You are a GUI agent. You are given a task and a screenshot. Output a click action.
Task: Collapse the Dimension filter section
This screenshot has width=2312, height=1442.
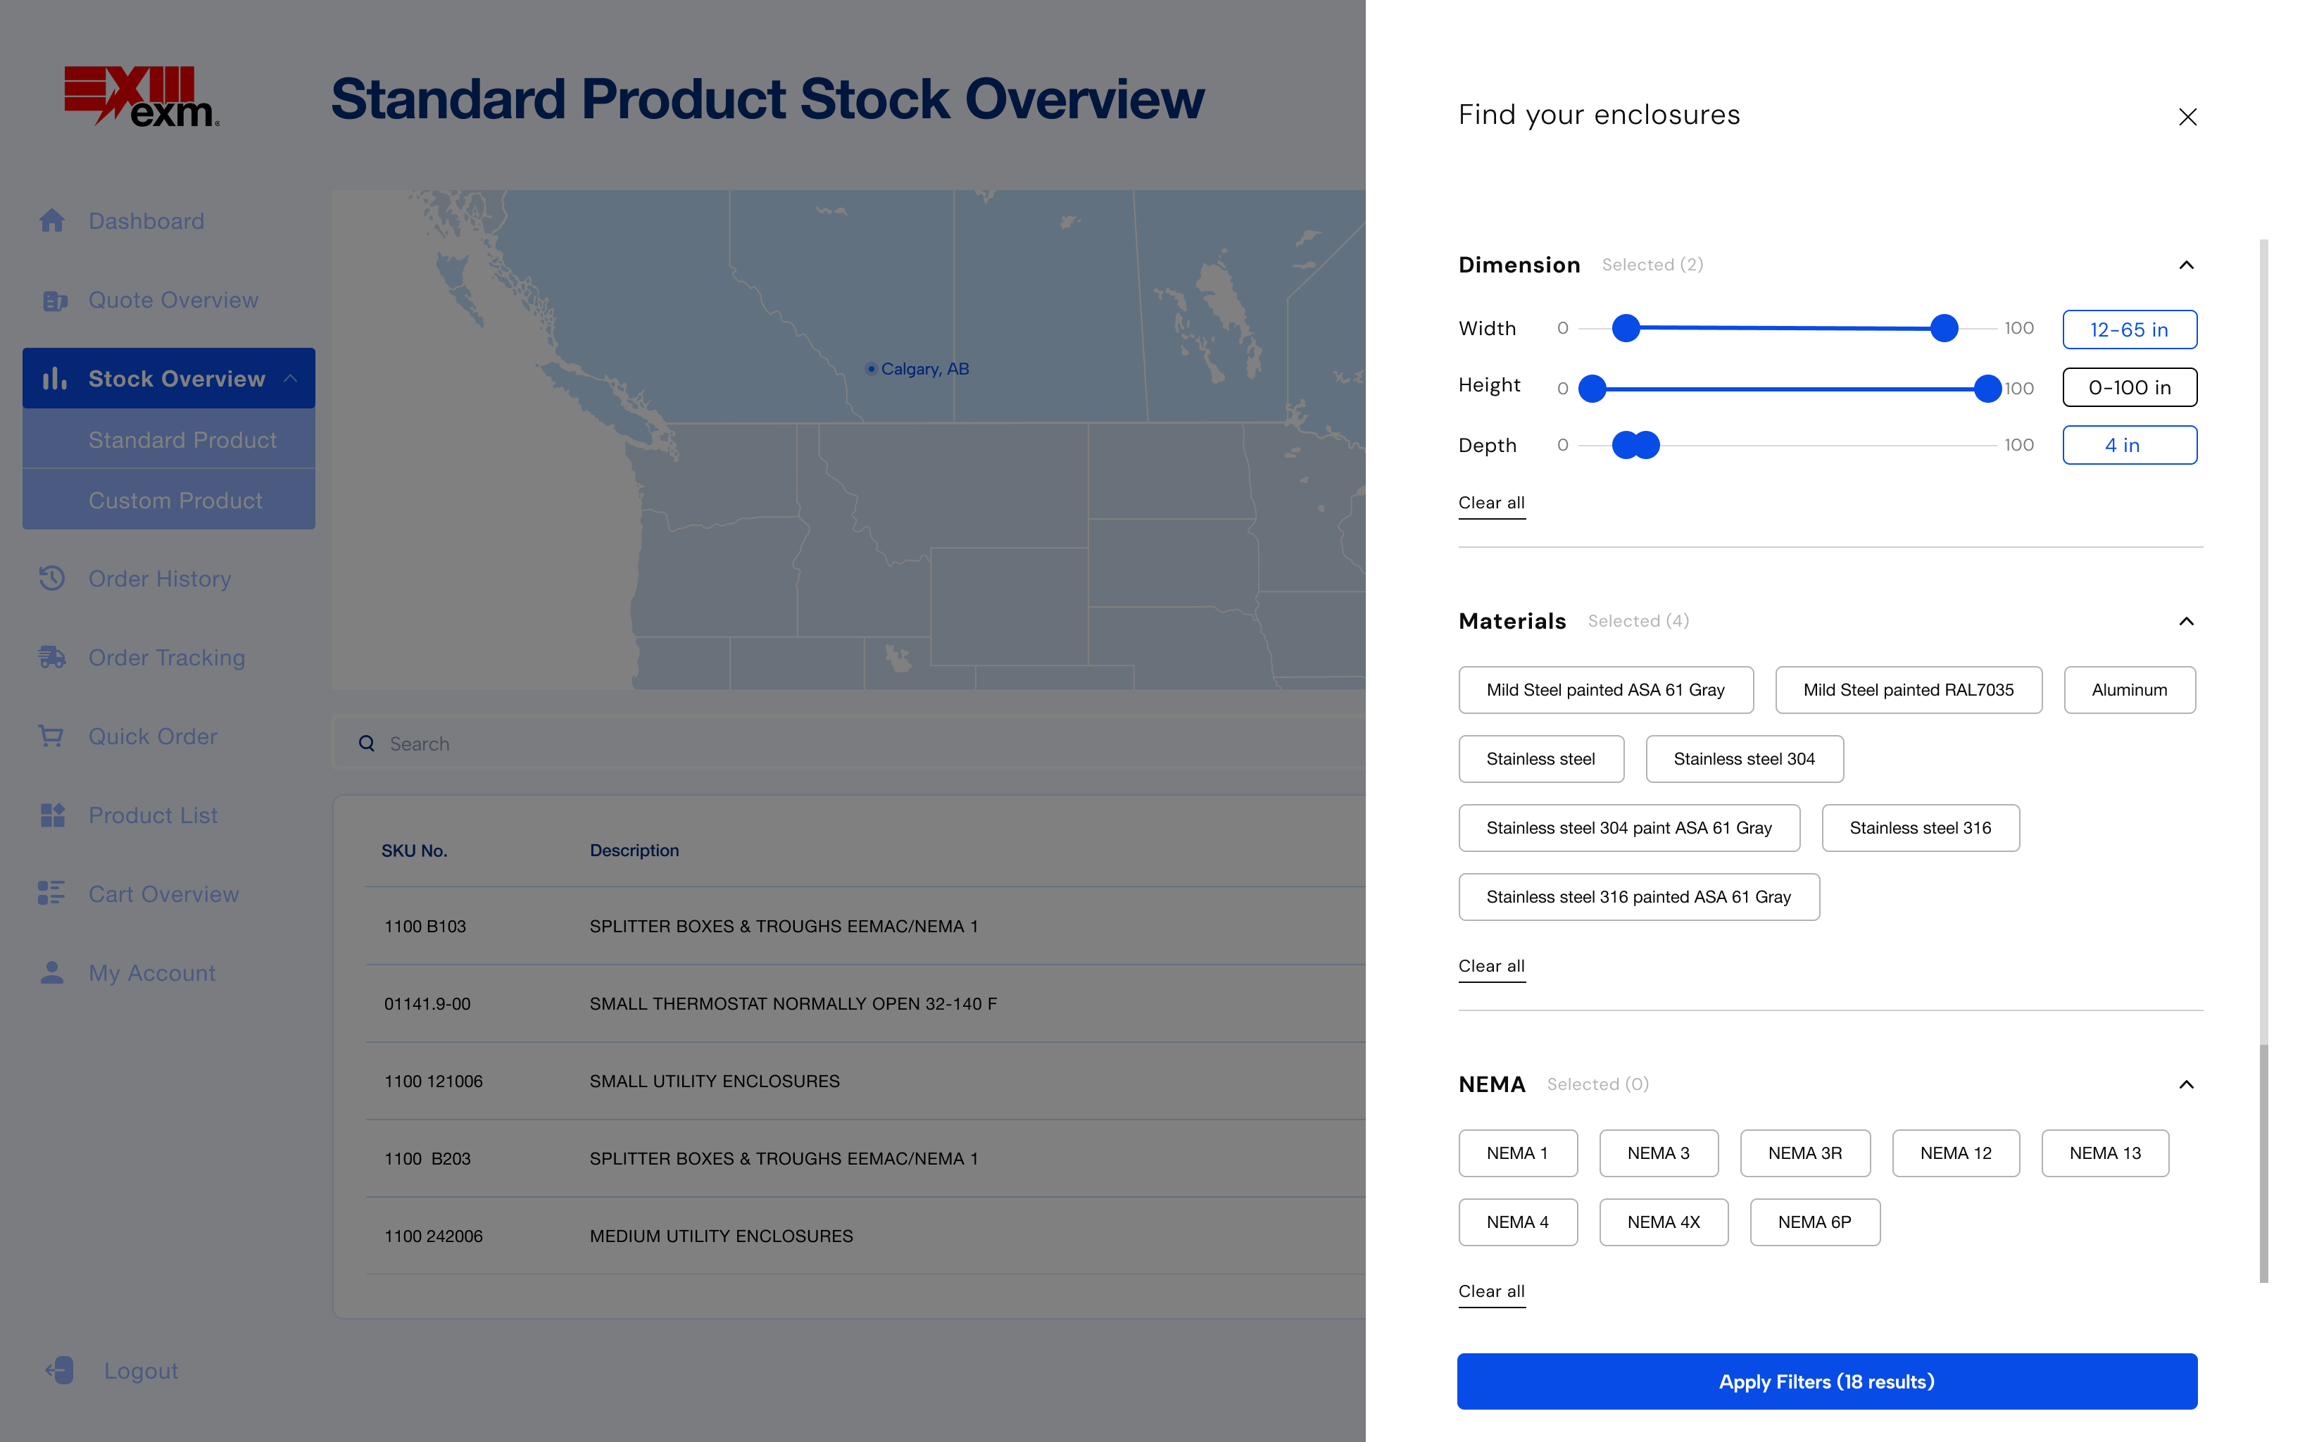pyautogui.click(x=2185, y=265)
